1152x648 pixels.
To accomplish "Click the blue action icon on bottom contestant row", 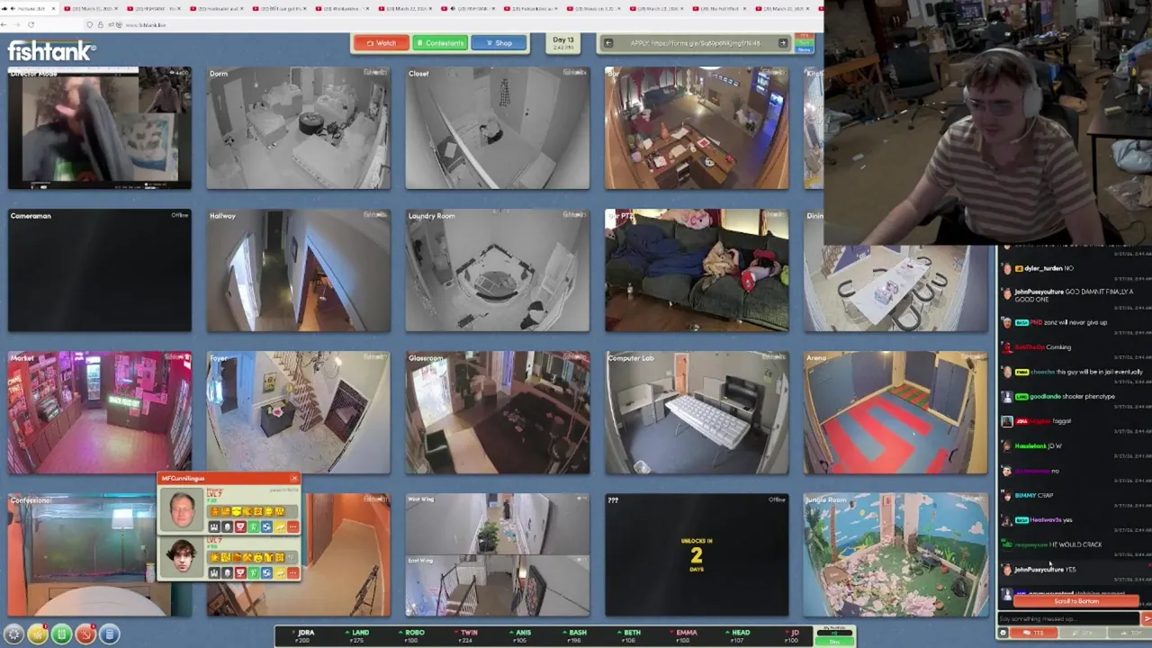I will coord(266,572).
